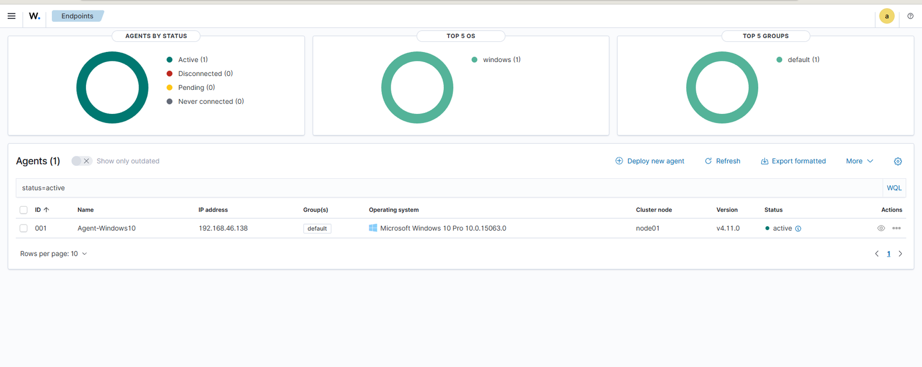Click Export formatted
This screenshot has height=367, width=922.
793,161
